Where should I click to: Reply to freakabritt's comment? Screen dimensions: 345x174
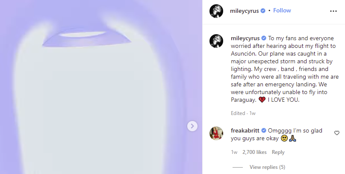(x=278, y=152)
